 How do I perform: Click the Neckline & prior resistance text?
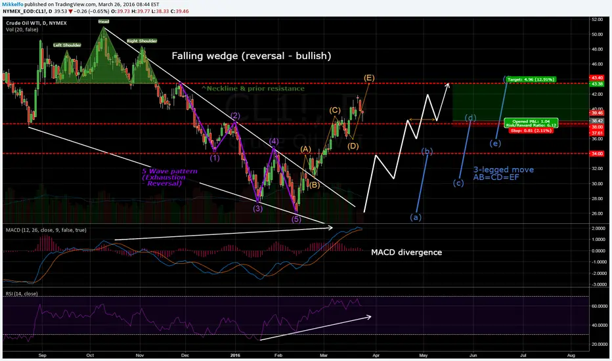(253, 89)
